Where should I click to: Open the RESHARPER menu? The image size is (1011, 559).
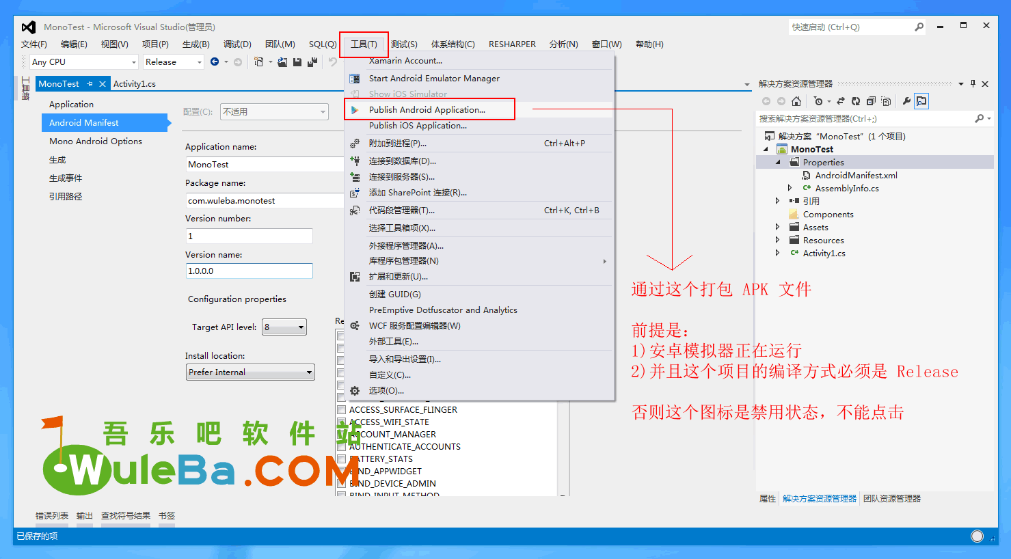tap(512, 44)
